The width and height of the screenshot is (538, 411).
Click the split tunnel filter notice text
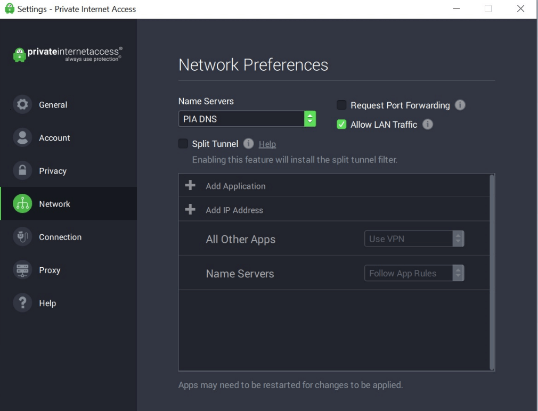point(295,160)
